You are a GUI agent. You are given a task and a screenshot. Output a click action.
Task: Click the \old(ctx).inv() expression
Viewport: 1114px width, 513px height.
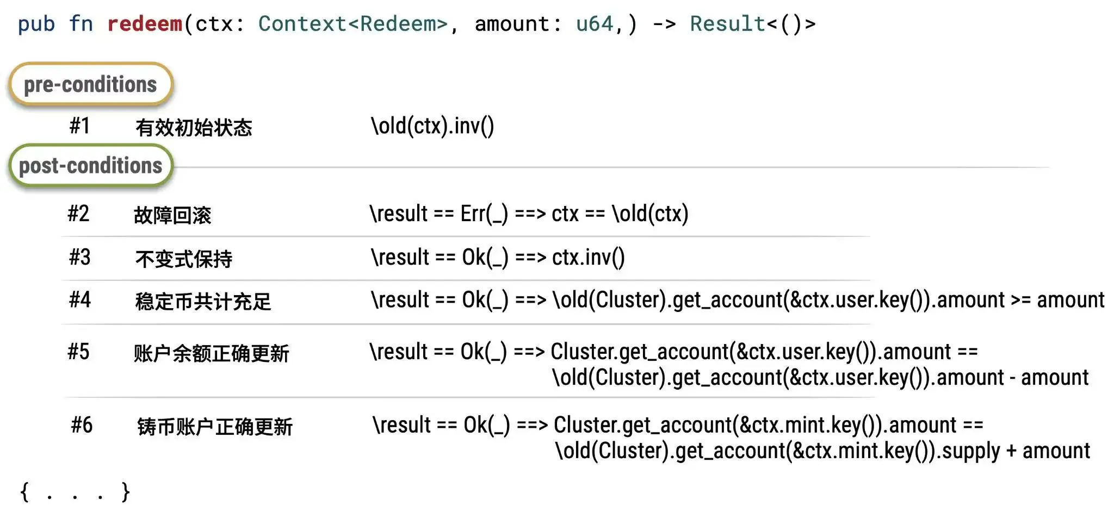(x=432, y=126)
